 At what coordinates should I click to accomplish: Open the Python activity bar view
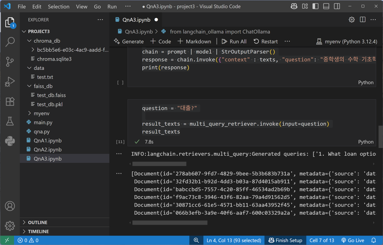click(x=10, y=141)
